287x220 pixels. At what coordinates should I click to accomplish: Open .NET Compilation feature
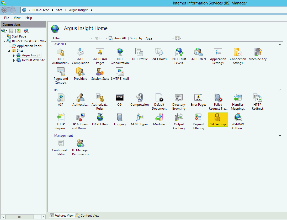[80, 56]
